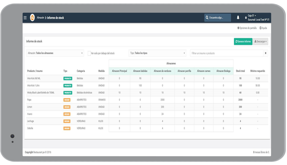Open the notifications bell
Screen dimensions: 287x165
coord(238,18)
